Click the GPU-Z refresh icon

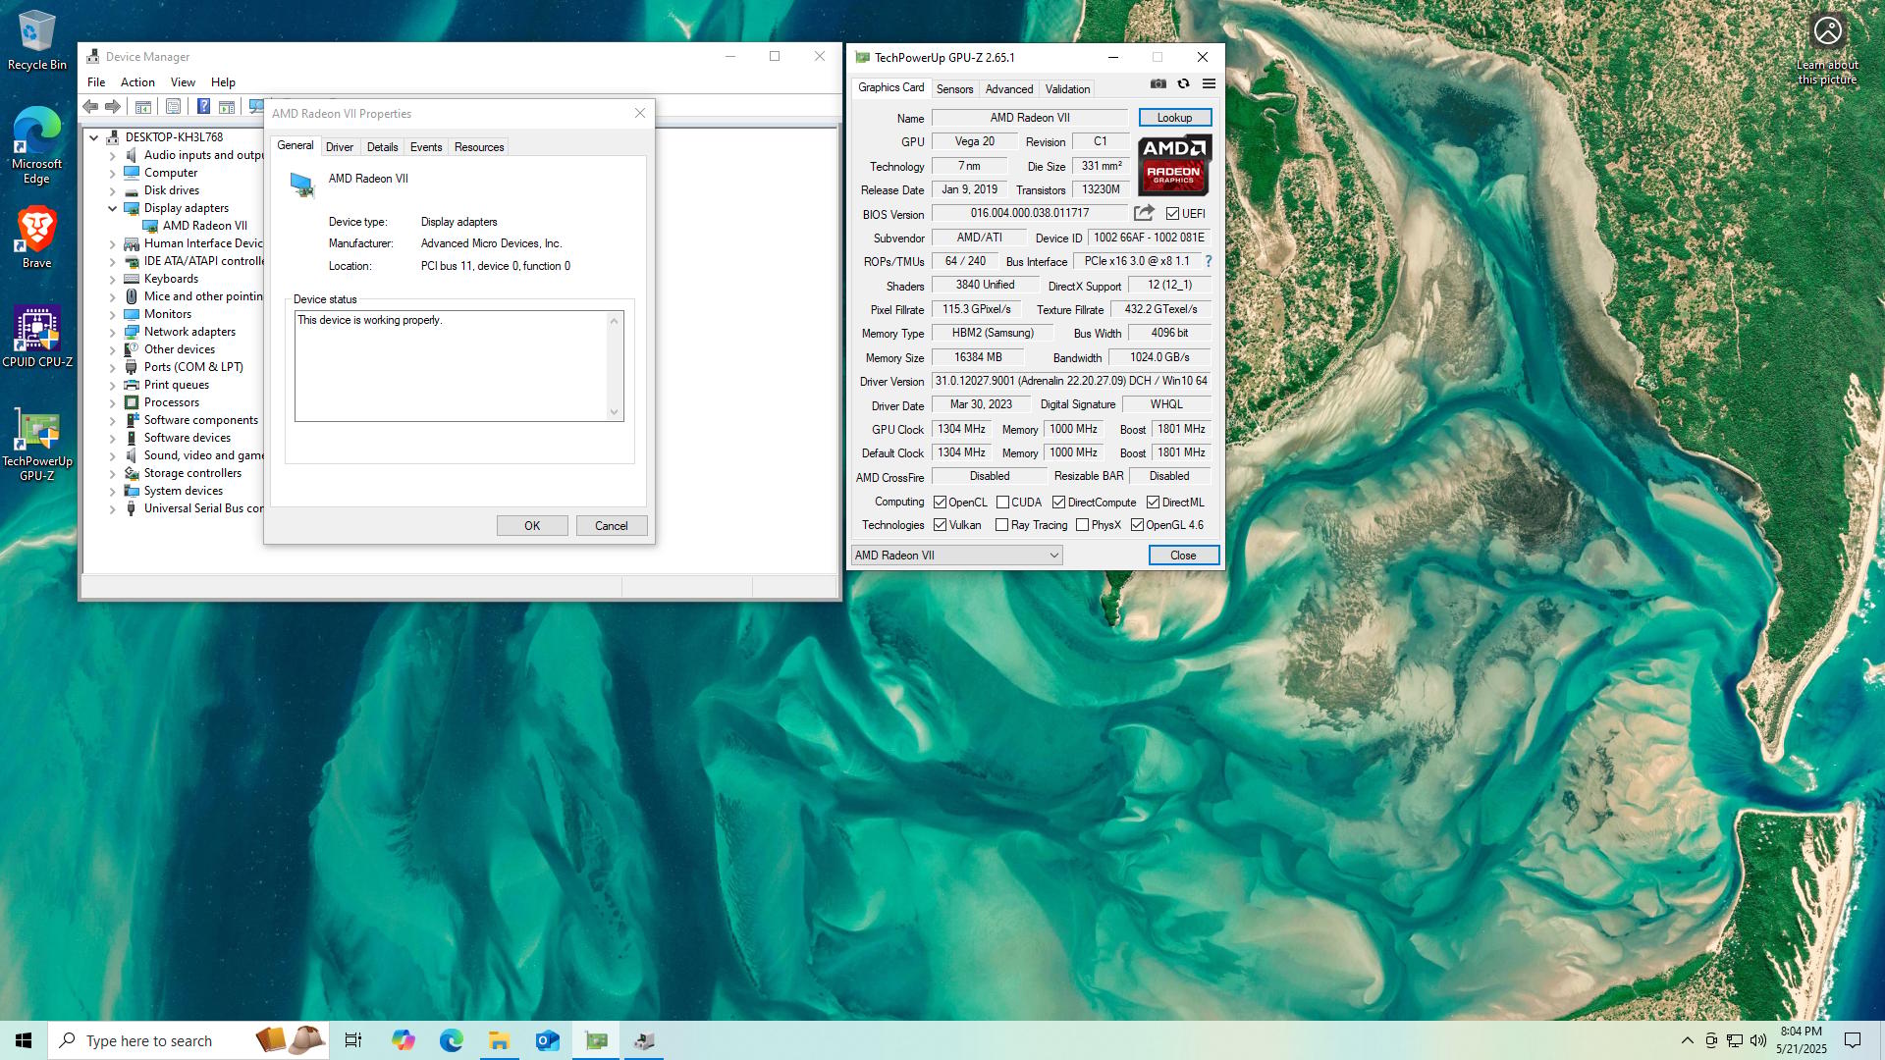click(1183, 84)
